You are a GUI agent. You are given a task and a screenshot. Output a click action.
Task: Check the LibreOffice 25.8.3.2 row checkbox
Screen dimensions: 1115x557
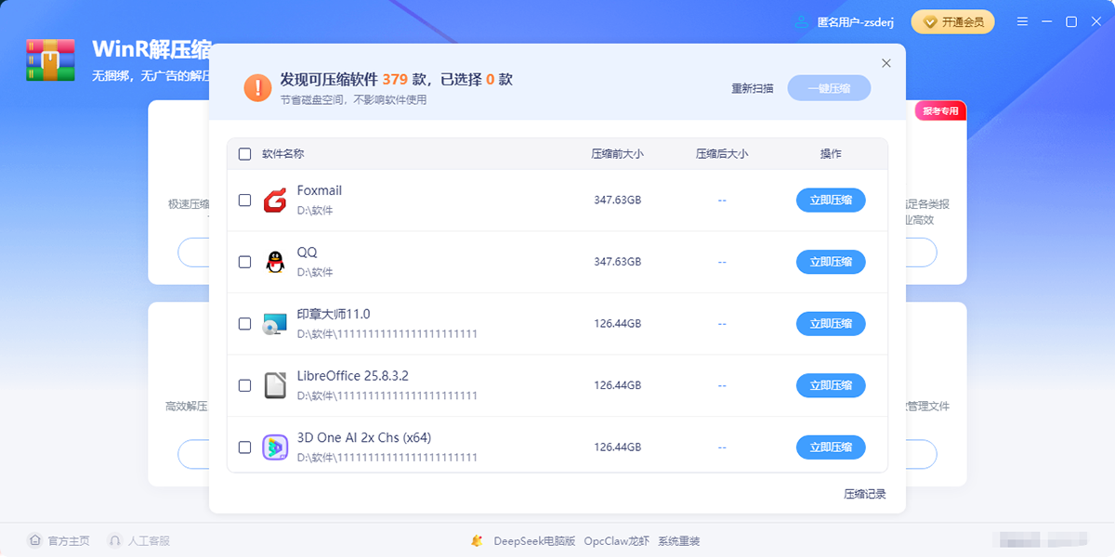(244, 385)
